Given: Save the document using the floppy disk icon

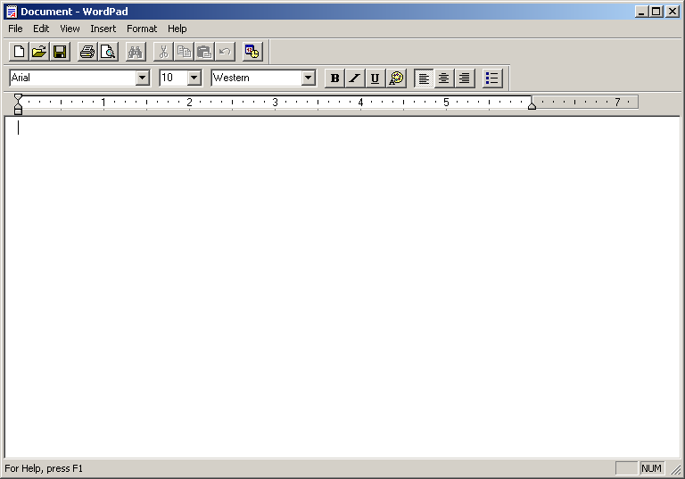Looking at the screenshot, I should (59, 52).
